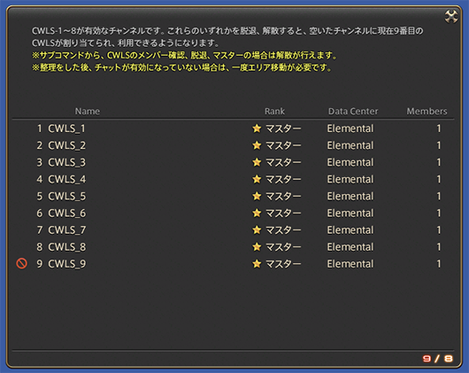Select the CWLS_3 linkshell name
The width and height of the screenshot is (469, 373).
click(67, 162)
